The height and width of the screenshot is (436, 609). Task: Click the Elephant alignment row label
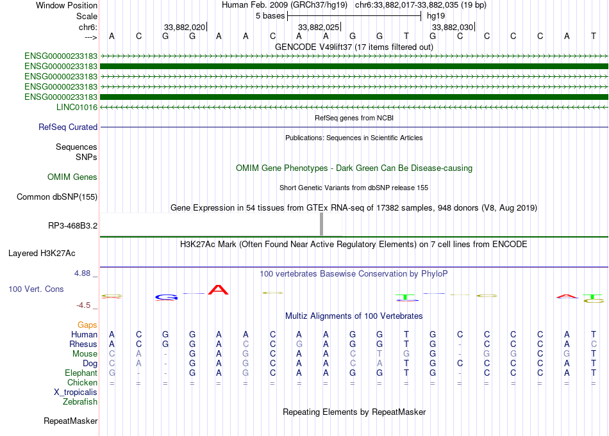coord(81,373)
